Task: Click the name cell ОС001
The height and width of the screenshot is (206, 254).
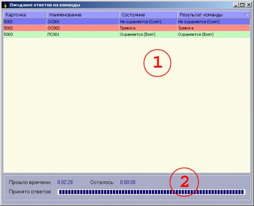Action: point(53,22)
